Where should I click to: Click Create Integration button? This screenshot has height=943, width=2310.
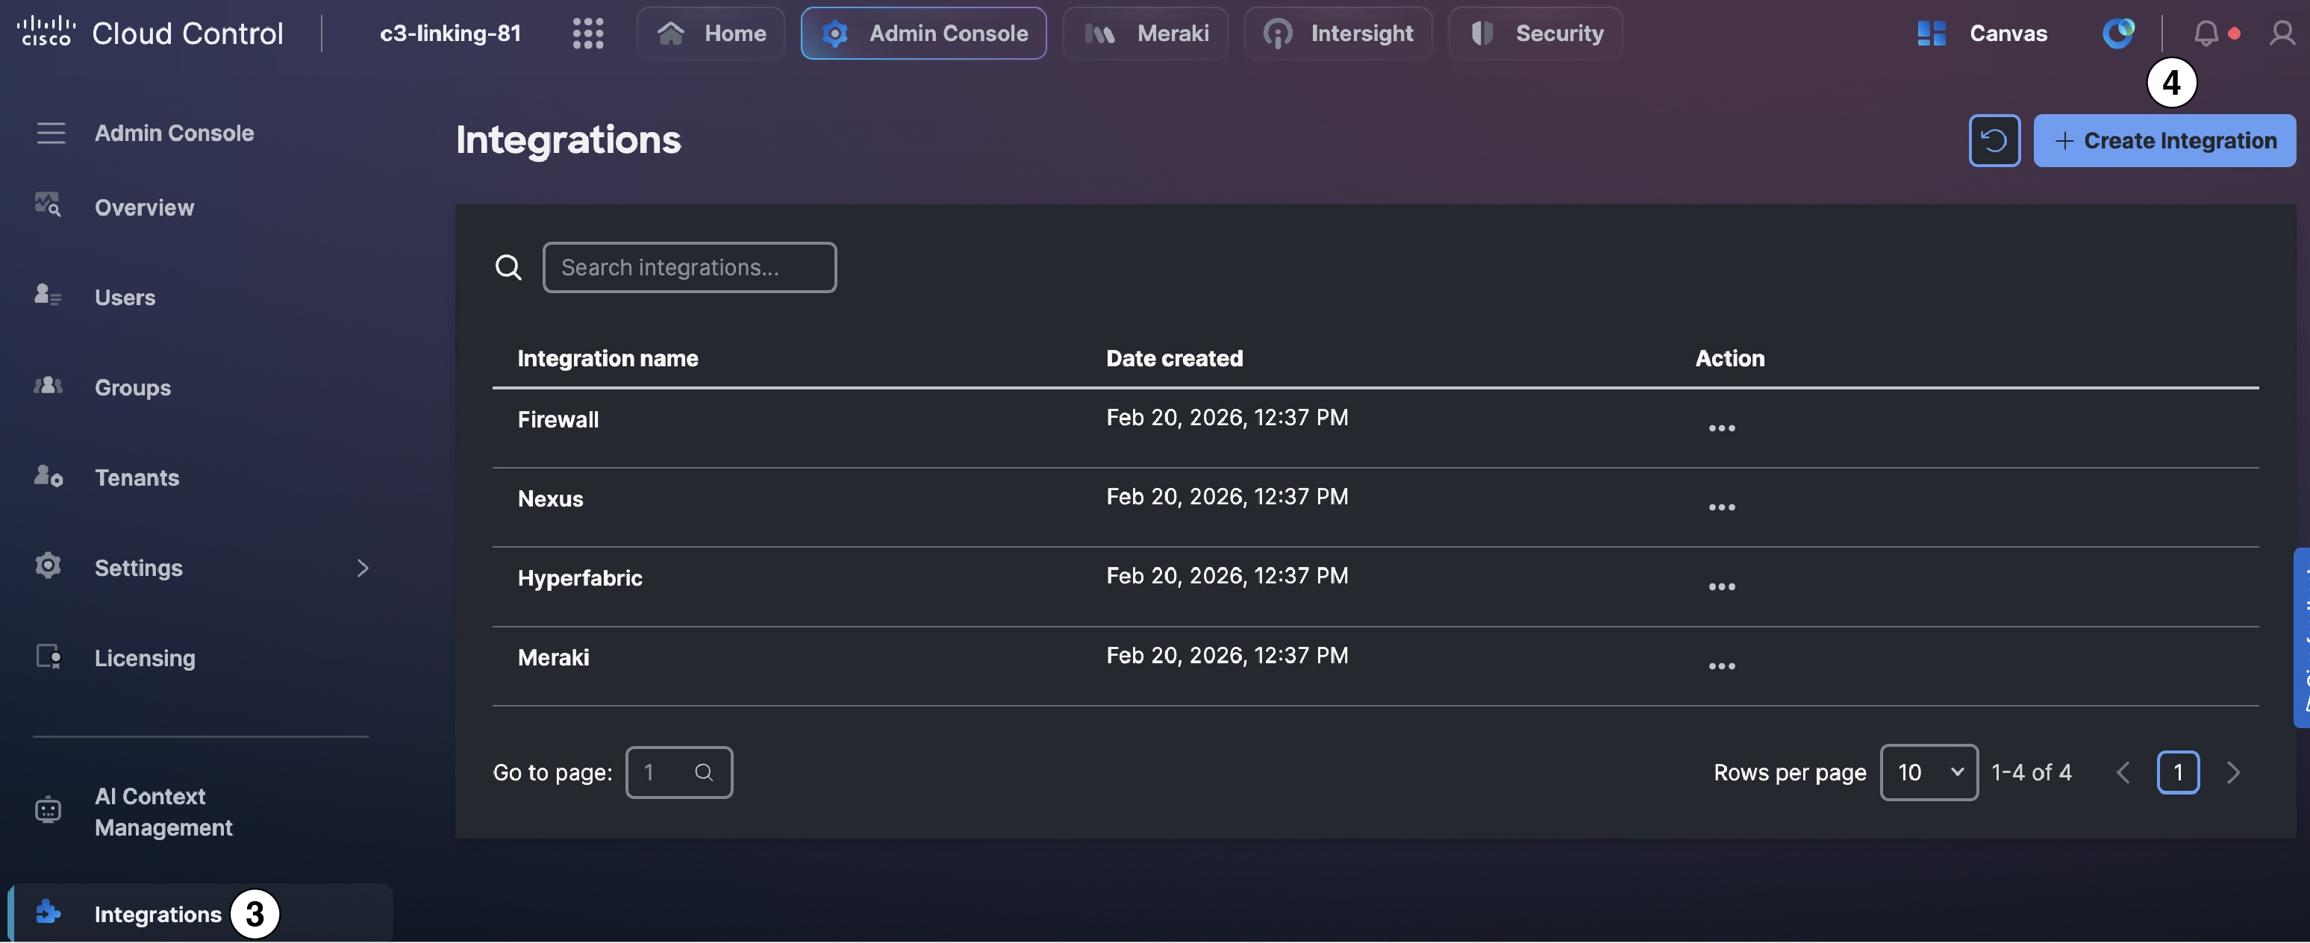2164,140
